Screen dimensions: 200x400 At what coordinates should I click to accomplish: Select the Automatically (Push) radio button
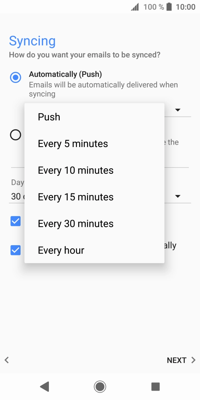(x=15, y=77)
